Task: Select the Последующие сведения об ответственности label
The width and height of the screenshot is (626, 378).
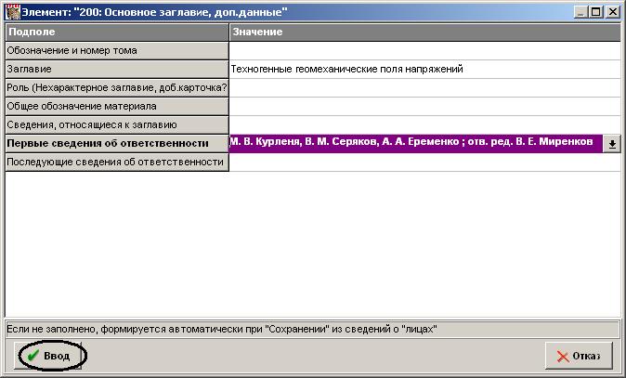Action: 116,163
